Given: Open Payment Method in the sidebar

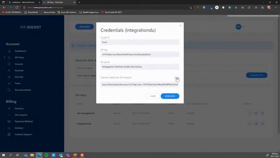Looking at the screenshot, I should pos(24,121).
